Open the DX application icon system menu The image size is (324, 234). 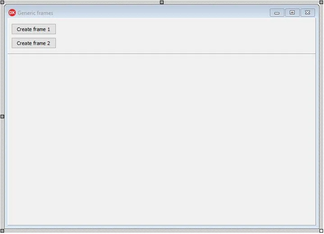click(x=12, y=13)
